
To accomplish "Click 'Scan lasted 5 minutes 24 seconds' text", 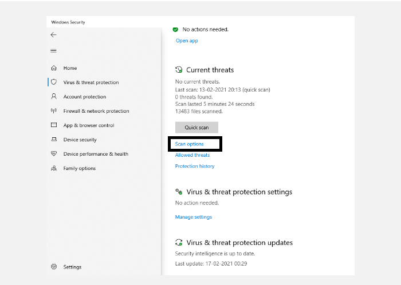I will tap(215, 104).
